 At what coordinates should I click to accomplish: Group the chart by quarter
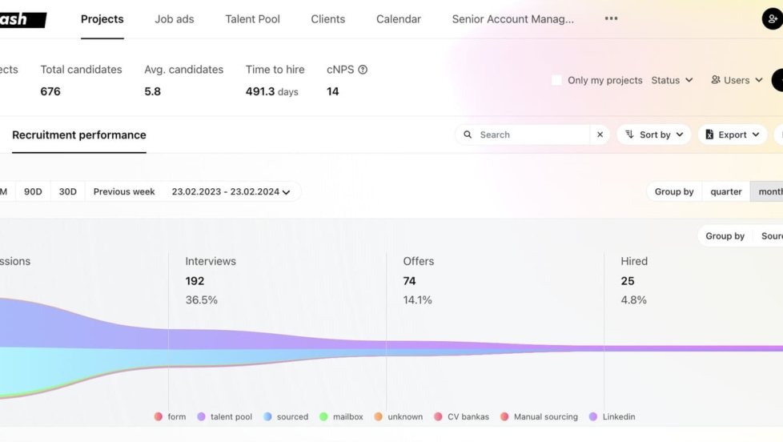725,192
